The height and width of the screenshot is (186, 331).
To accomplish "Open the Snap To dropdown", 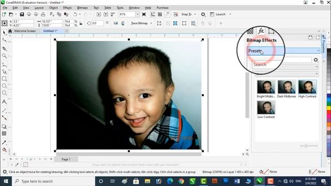I will [195, 14].
